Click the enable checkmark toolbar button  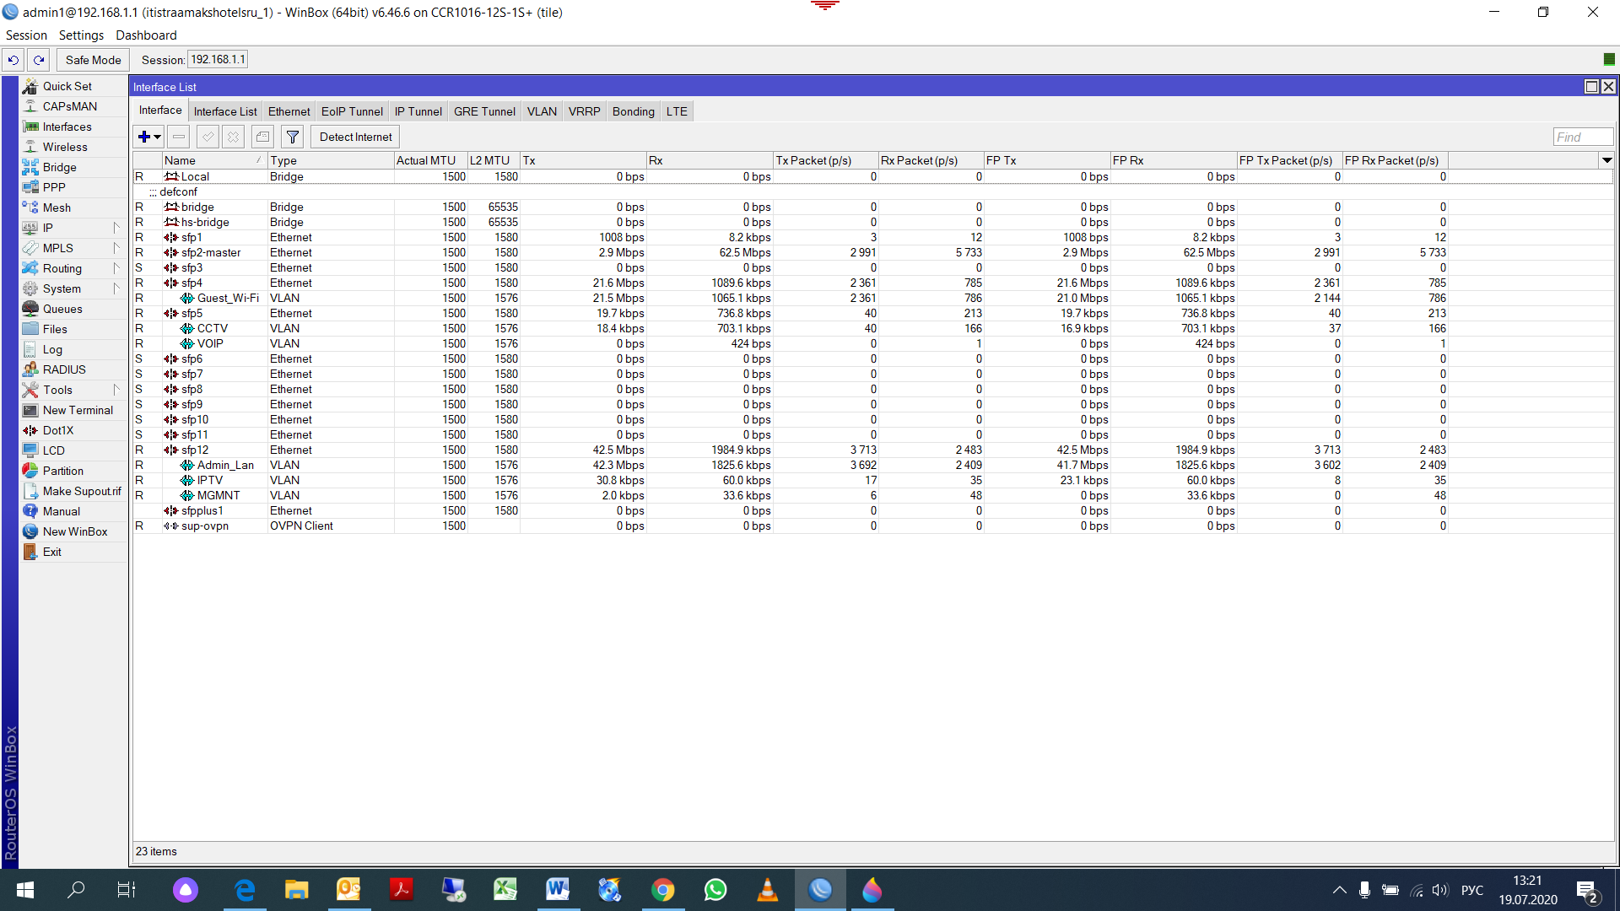208,137
